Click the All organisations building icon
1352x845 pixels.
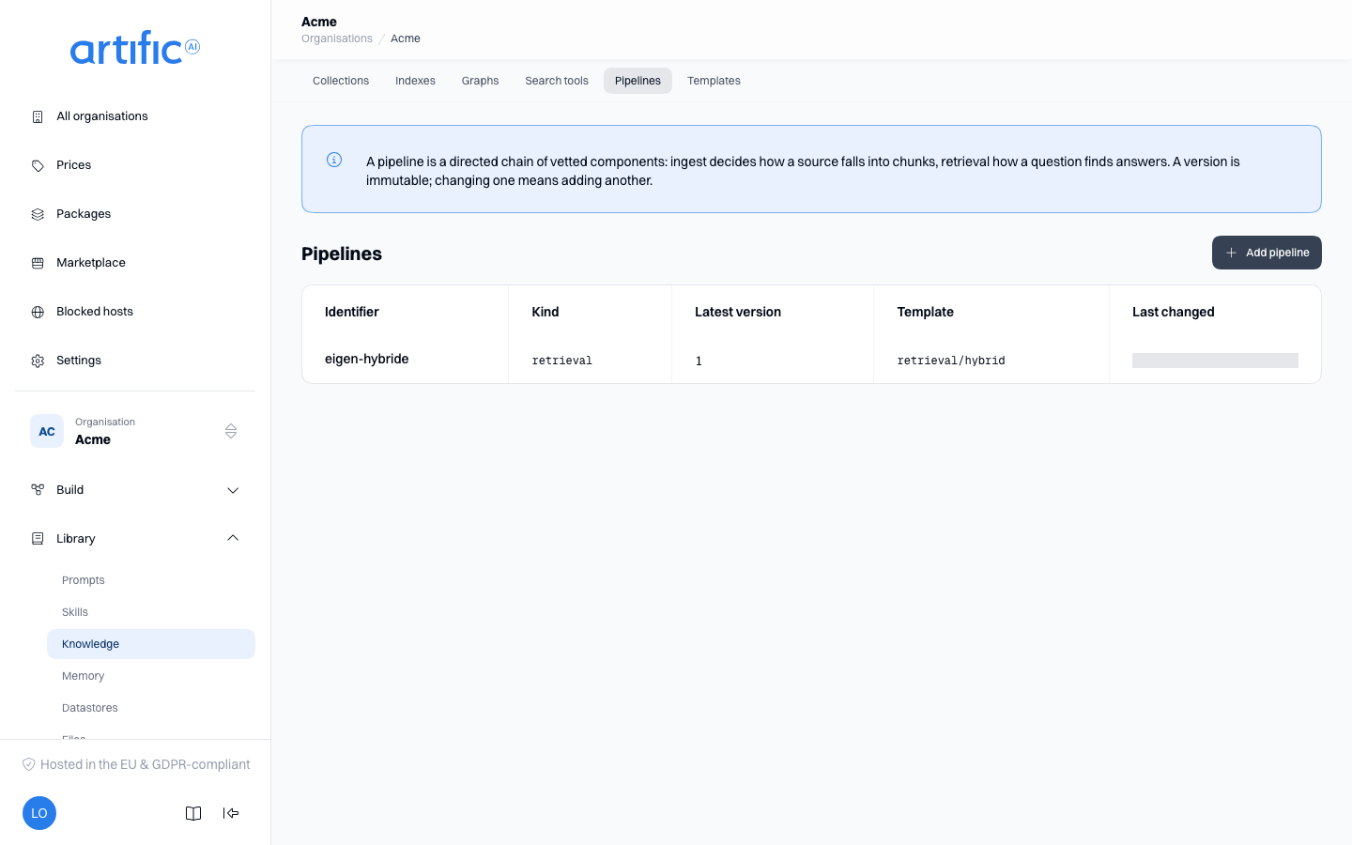coord(38,116)
